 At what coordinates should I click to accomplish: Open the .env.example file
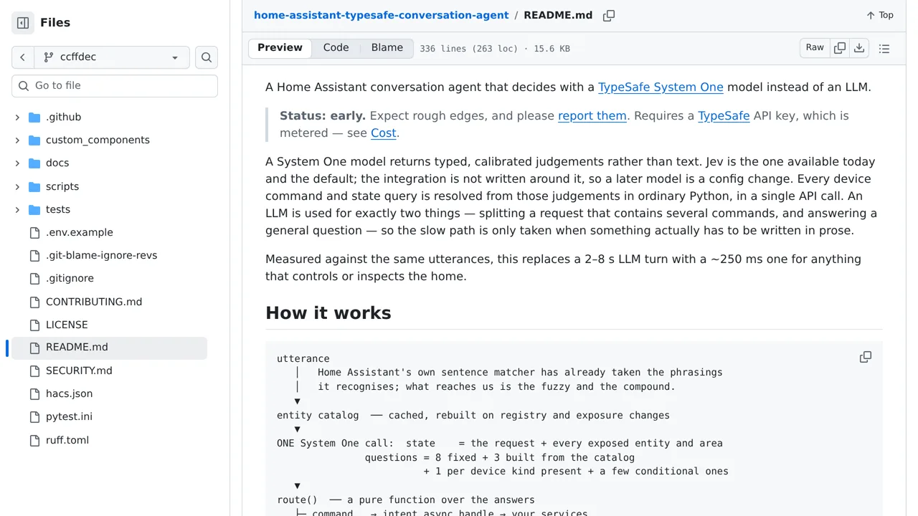(x=80, y=232)
